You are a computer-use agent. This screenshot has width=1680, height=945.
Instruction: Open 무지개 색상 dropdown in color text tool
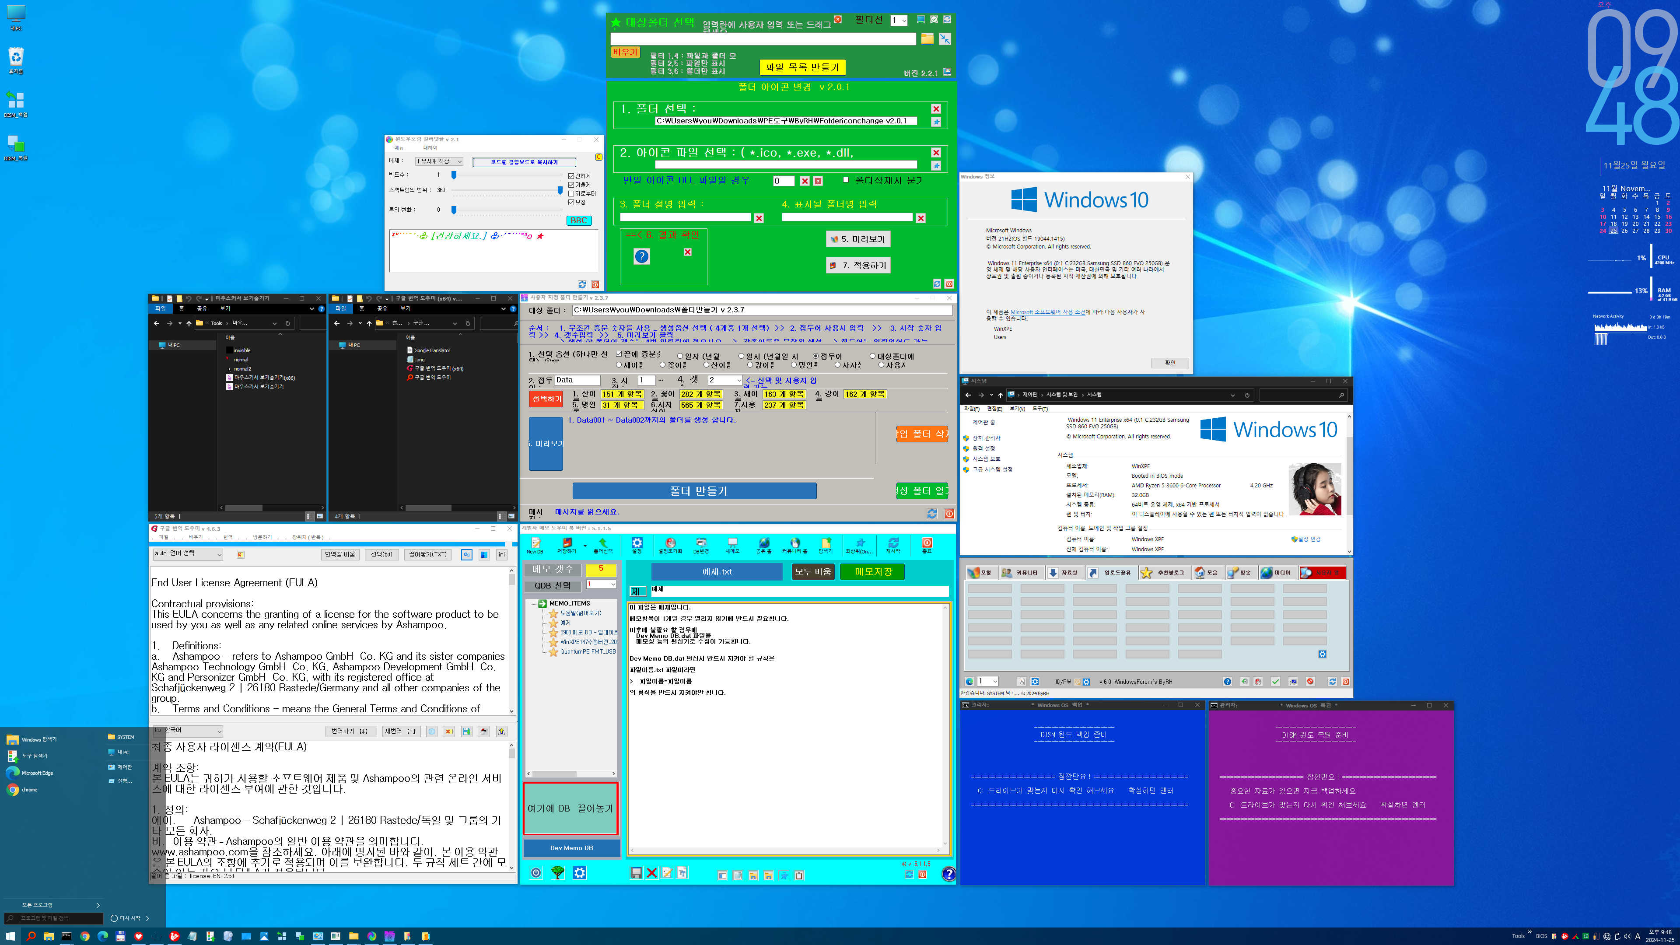(x=439, y=161)
